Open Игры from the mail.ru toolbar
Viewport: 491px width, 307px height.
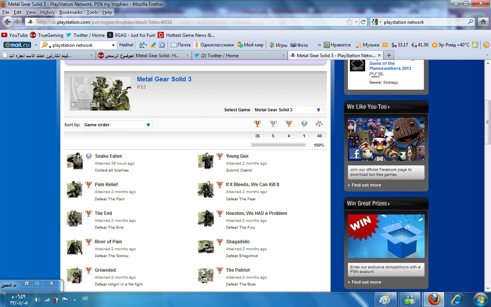coord(278,45)
